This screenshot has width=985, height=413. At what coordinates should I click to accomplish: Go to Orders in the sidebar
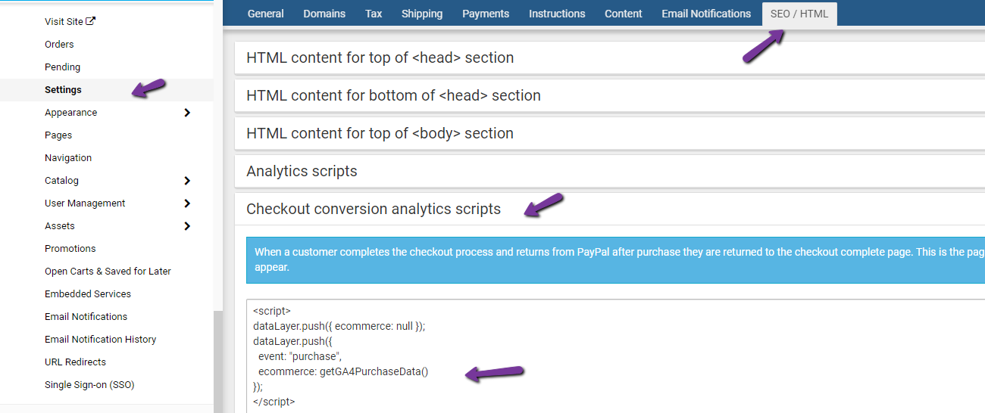click(x=59, y=45)
